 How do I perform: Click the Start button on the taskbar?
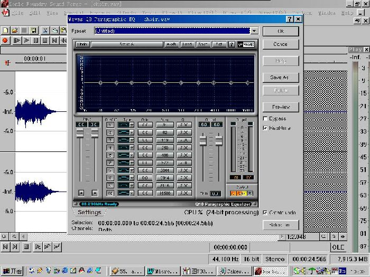pos(12,271)
